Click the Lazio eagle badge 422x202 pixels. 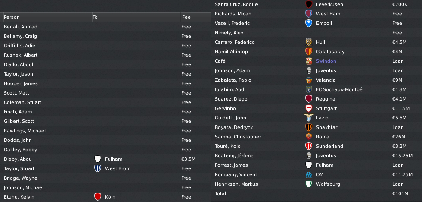tap(308, 118)
